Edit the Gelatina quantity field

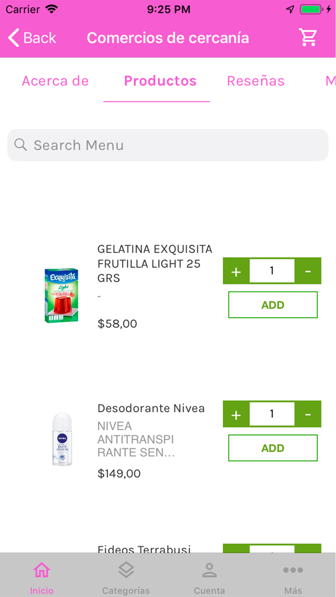pyautogui.click(x=272, y=271)
